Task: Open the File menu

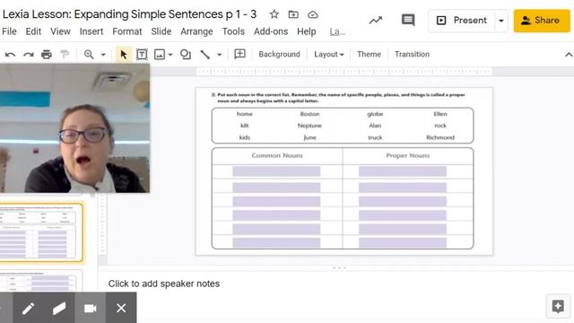Action: (9, 31)
